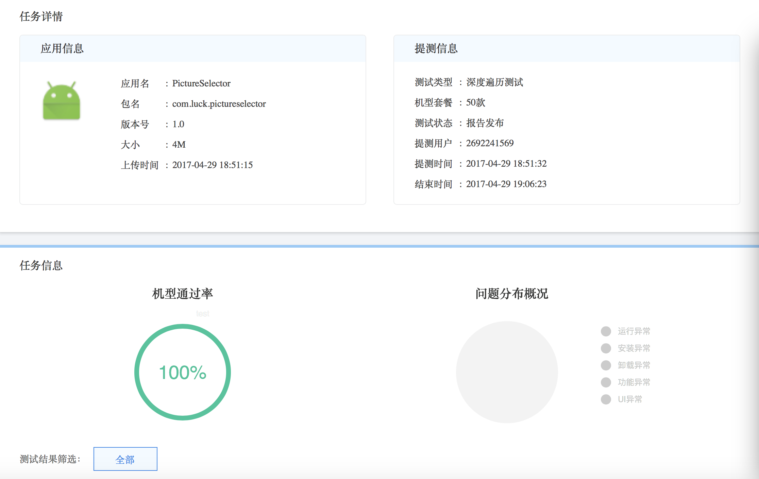
Task: Click the 任务信息 section title
Action: point(41,265)
